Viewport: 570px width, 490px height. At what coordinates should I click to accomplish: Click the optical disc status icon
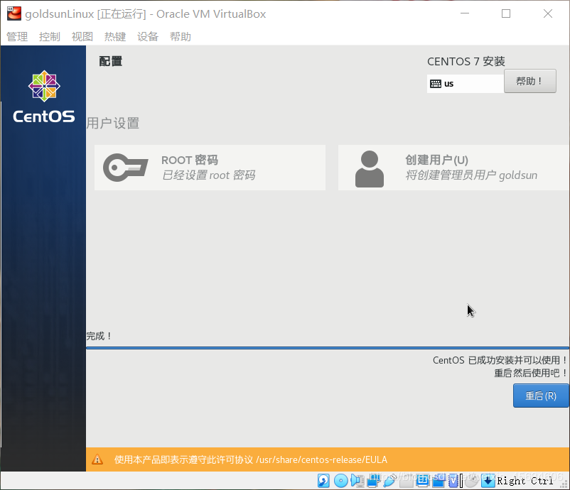341,481
